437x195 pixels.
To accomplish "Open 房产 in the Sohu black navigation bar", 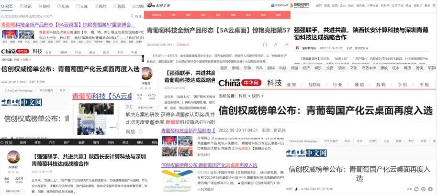I will pyautogui.click(x=67, y=142).
